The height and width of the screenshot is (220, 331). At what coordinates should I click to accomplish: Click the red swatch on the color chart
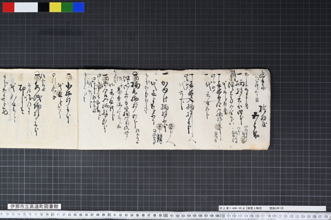pos(8,7)
